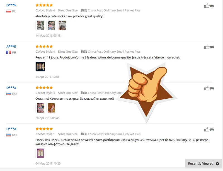This screenshot has height=171, width=223.
Task: Open first photo in Style 3 review
Action: pos(40,108)
